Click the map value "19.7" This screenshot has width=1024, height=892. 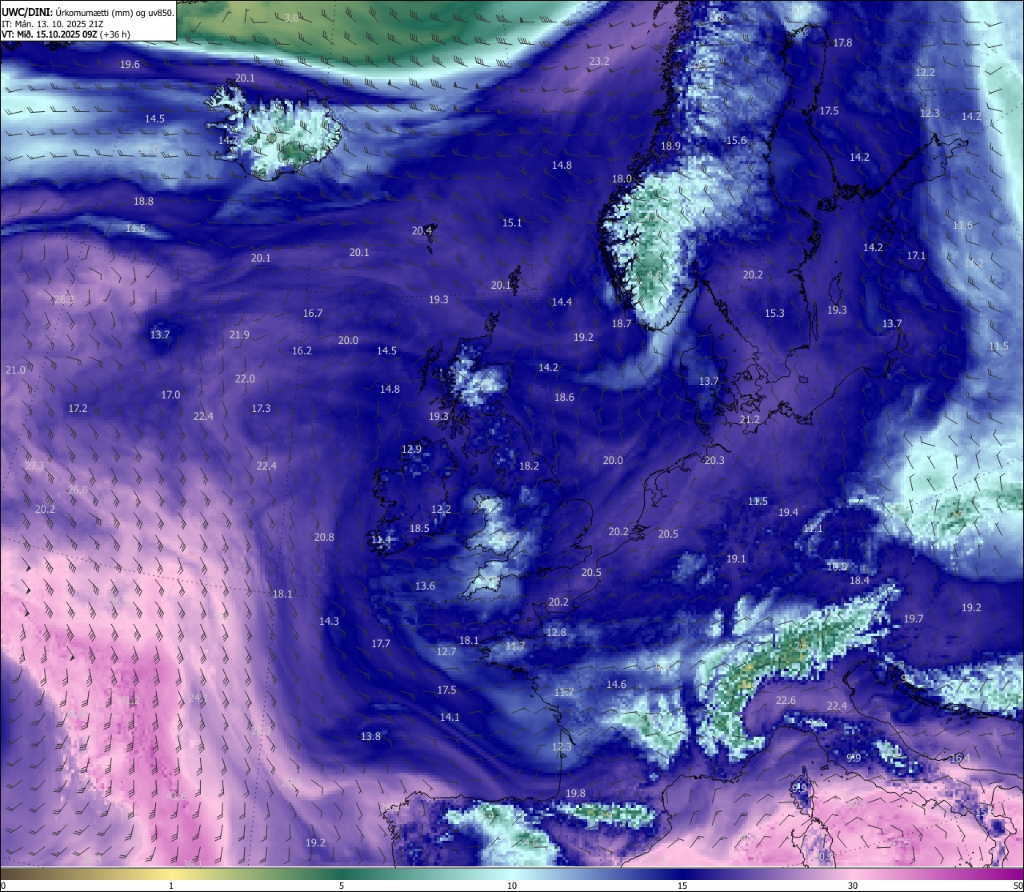pyautogui.click(x=914, y=619)
